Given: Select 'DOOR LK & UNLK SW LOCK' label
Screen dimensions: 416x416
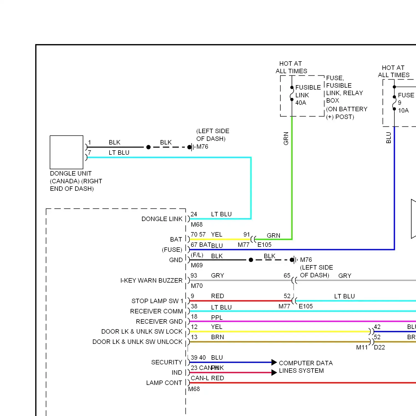Looking at the screenshot, I should pyautogui.click(x=142, y=332).
